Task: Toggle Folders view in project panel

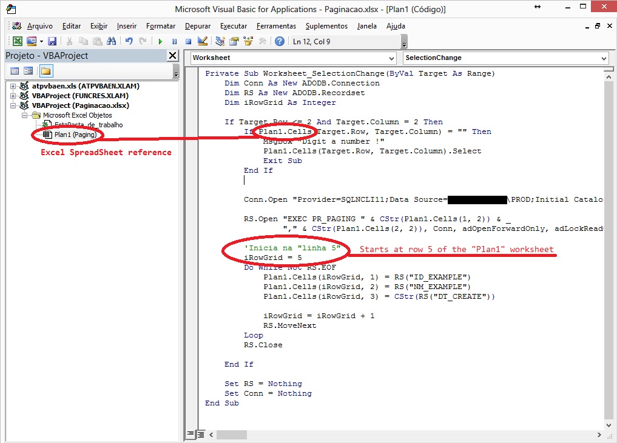Action: coord(46,71)
